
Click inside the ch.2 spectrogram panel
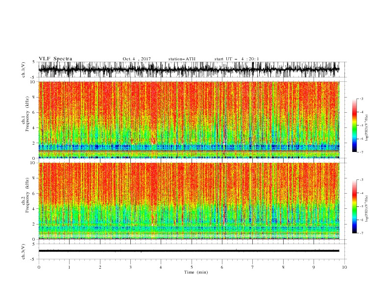(x=189, y=201)
